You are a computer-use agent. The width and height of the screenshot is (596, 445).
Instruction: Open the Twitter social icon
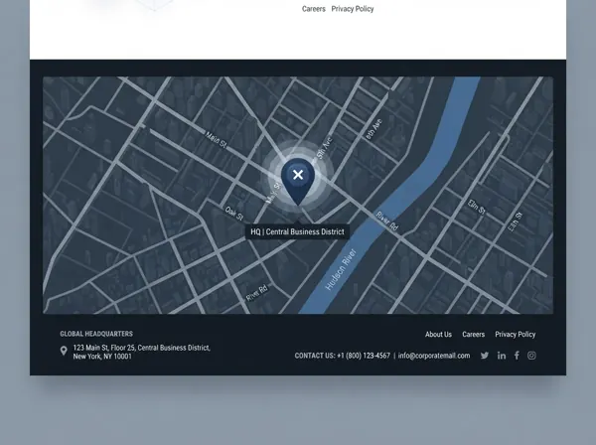click(x=485, y=356)
